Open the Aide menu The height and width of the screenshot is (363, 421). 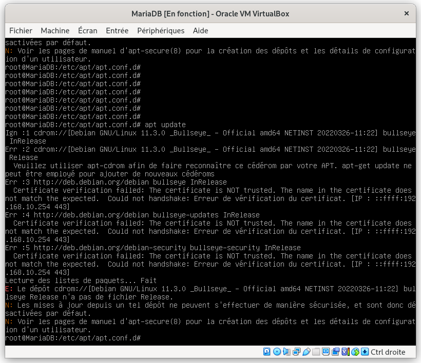click(200, 31)
